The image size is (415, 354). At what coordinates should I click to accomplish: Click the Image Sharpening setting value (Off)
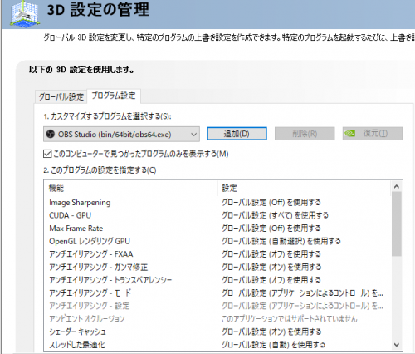(271, 203)
